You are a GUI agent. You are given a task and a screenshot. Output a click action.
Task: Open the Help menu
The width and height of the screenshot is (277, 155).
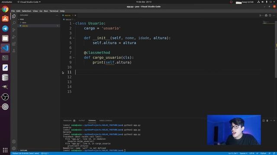[x=62, y=11]
